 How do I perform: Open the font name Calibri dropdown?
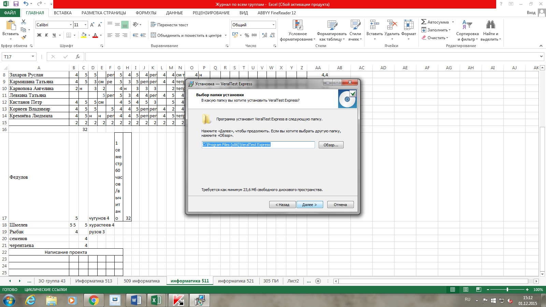[x=71, y=25]
